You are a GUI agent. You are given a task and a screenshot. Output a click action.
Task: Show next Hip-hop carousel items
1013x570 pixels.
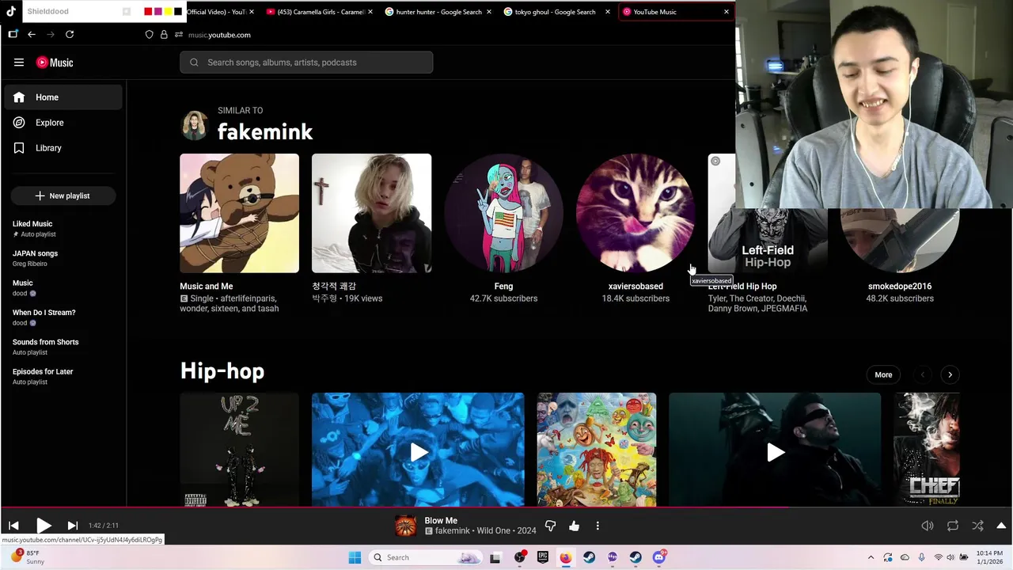coord(950,374)
